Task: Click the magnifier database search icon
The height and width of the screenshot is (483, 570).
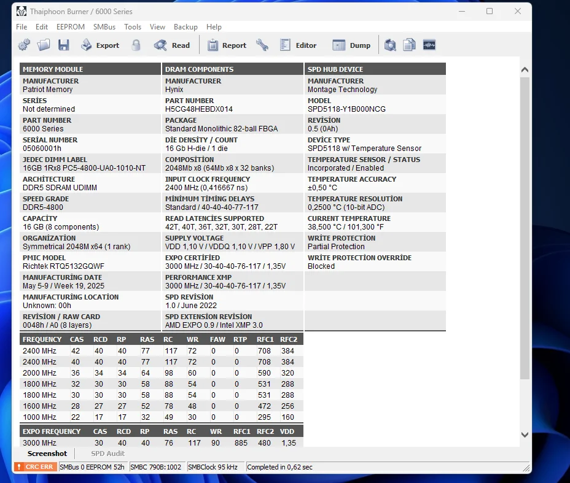Action: (x=390, y=45)
